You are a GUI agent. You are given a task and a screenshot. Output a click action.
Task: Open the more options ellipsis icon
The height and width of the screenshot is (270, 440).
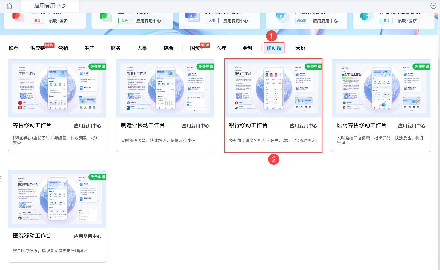(x=433, y=6)
